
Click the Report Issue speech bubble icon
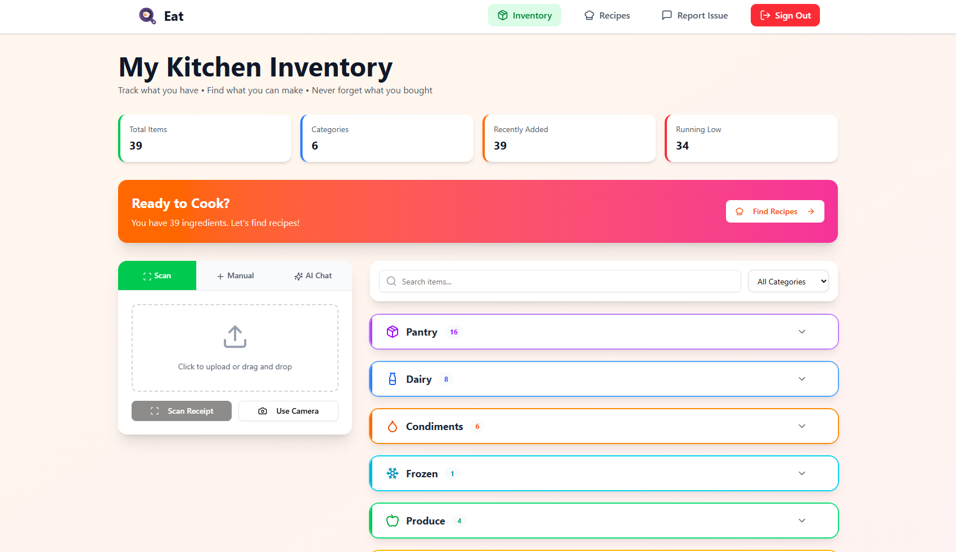pos(666,15)
